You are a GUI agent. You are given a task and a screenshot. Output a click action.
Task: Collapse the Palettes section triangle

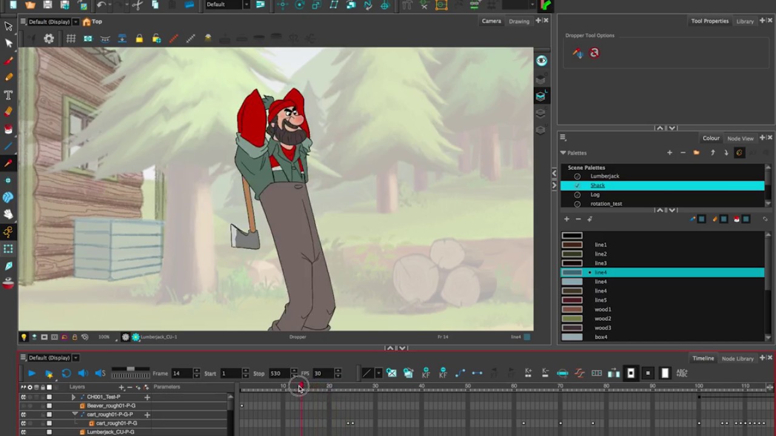point(563,153)
